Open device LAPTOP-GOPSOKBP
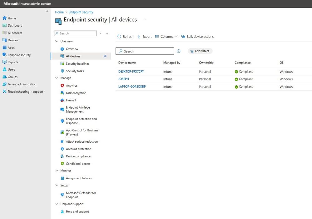312x219 pixels. pos(132,86)
